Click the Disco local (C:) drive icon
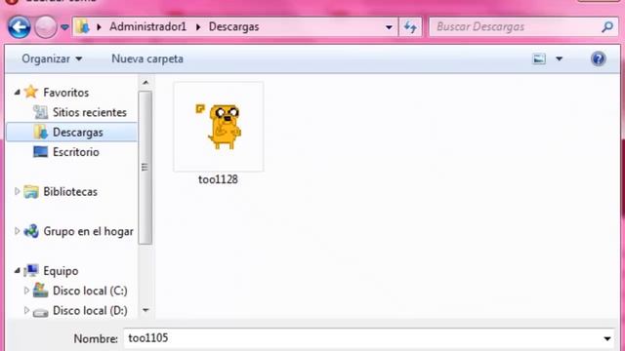The width and height of the screenshot is (625, 351). [40, 291]
